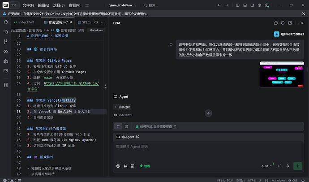Open the remote monitor icon in sidebar
The image size is (309, 182).
coord(6,71)
